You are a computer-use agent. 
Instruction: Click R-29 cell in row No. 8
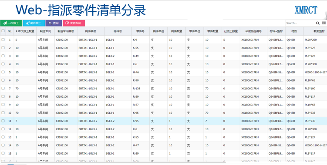pos(140,96)
